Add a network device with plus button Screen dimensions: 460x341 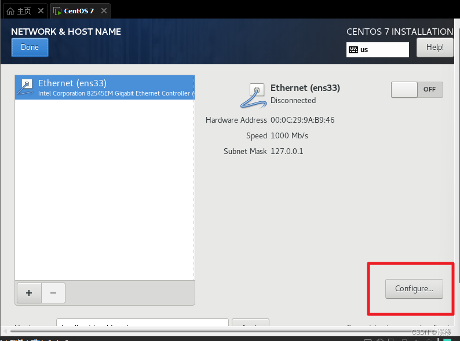(x=29, y=293)
